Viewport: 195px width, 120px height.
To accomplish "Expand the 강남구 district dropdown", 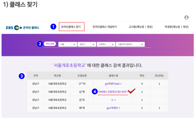I will pyautogui.click(x=87, y=44).
